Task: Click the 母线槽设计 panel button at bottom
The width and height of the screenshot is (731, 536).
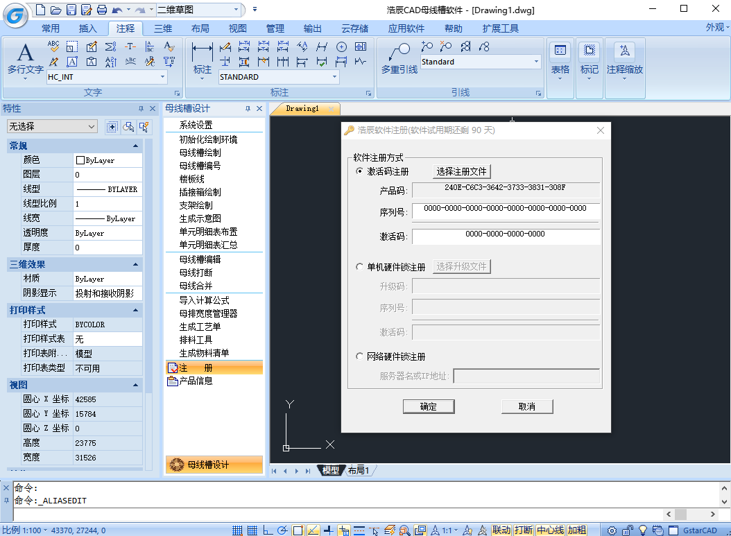Action: 214,465
